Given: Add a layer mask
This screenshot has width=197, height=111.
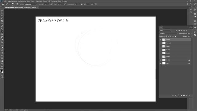Looking at the screenshot, I should pyautogui.click(x=179, y=96).
